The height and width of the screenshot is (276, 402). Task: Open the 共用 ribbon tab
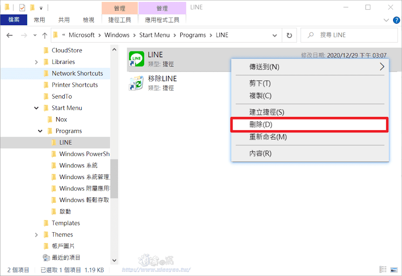point(64,20)
